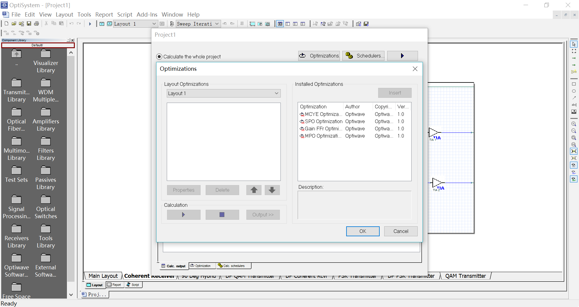Save the project with the floppy disk icon

pos(29,23)
